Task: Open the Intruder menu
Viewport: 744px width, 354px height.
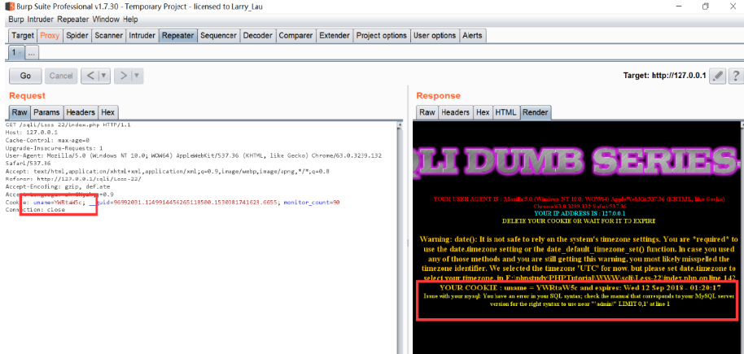Action: 42,20
